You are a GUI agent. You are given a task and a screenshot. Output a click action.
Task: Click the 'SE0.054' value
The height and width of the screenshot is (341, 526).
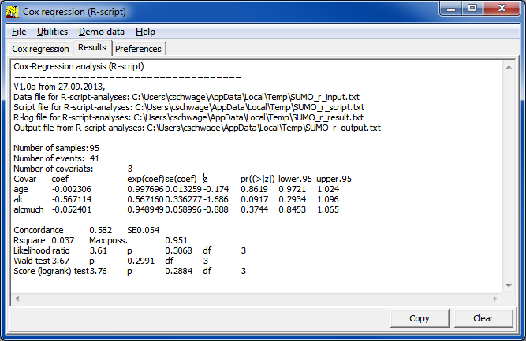click(x=144, y=230)
